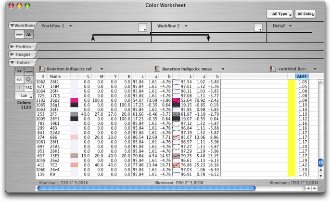Click the Workflow 1 small popup box
The height and width of the screenshot is (202, 331).
pyautogui.click(x=143, y=27)
